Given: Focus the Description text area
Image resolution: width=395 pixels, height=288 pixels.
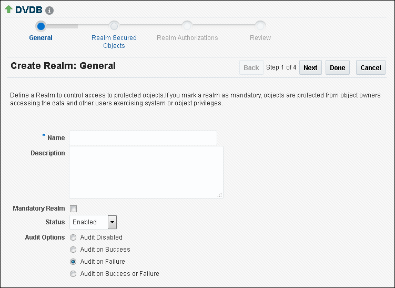Looking at the screenshot, I should click(146, 172).
